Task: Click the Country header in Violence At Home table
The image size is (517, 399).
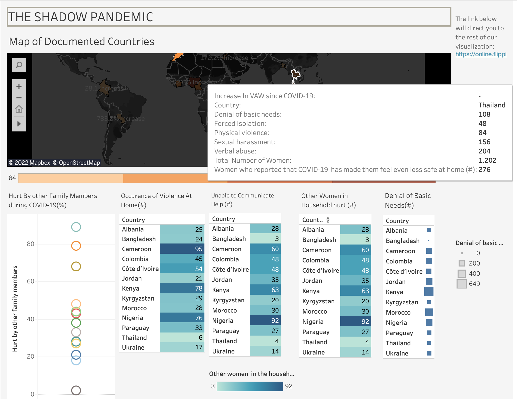Action: click(x=133, y=220)
